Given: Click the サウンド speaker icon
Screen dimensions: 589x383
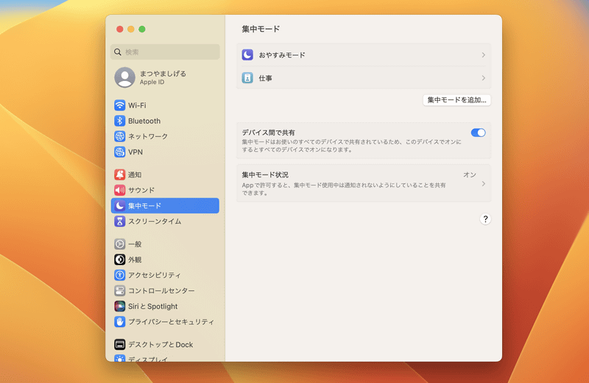Looking at the screenshot, I should pyautogui.click(x=119, y=190).
